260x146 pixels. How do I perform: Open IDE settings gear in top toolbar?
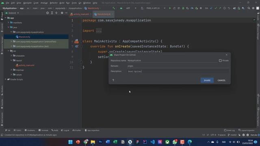point(253,8)
